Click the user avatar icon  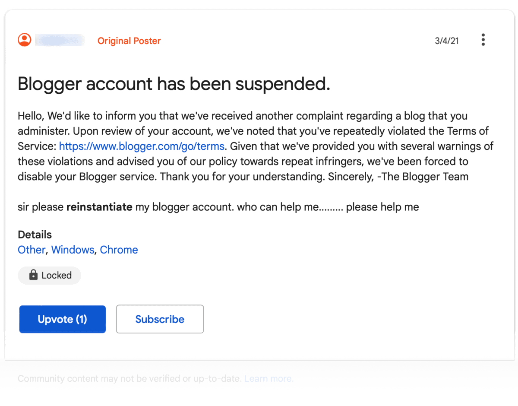25,39
